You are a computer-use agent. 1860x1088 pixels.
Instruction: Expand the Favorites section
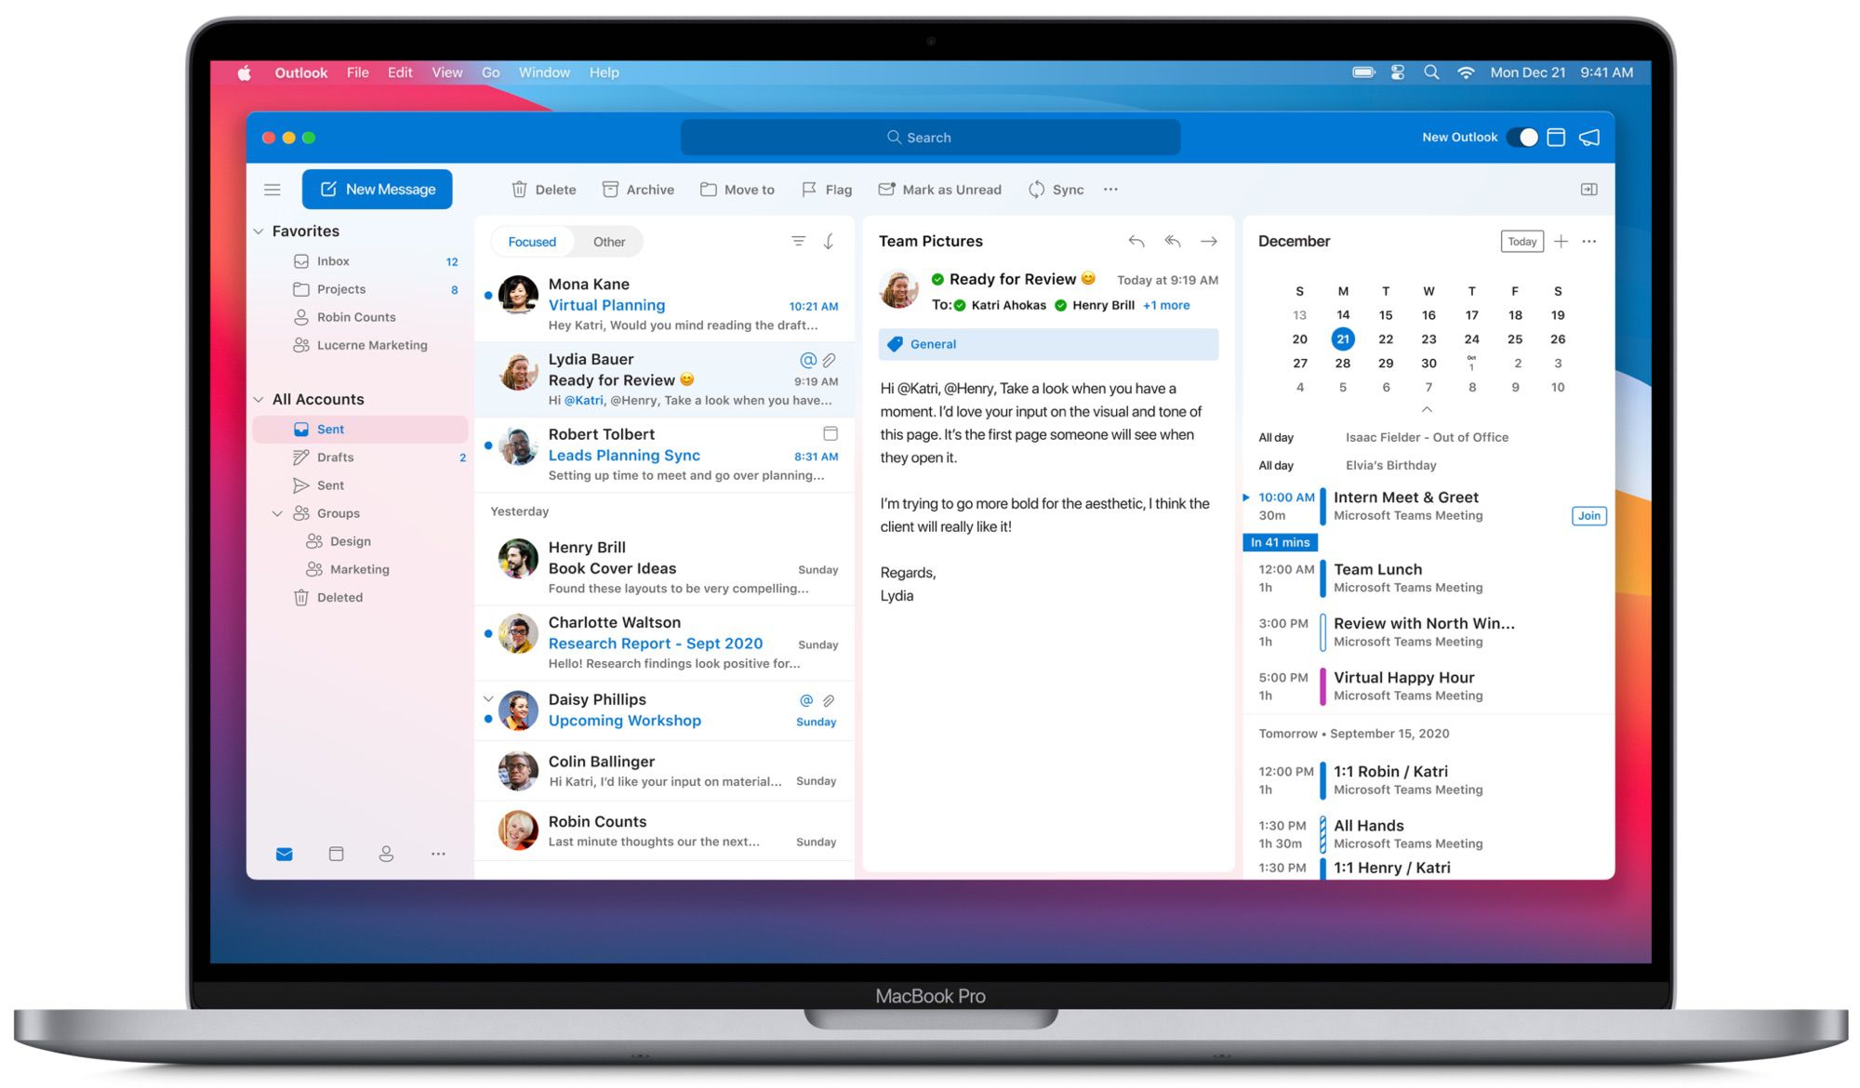260,231
